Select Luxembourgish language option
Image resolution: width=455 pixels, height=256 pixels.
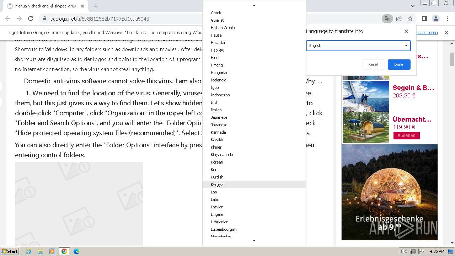click(x=254, y=229)
